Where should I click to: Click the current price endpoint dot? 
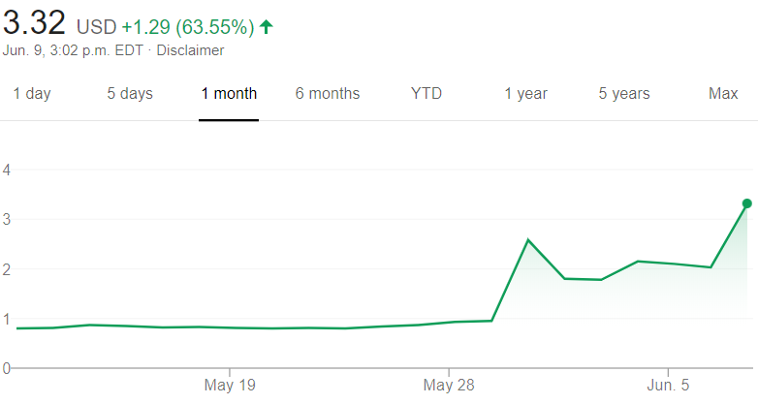[x=747, y=203]
